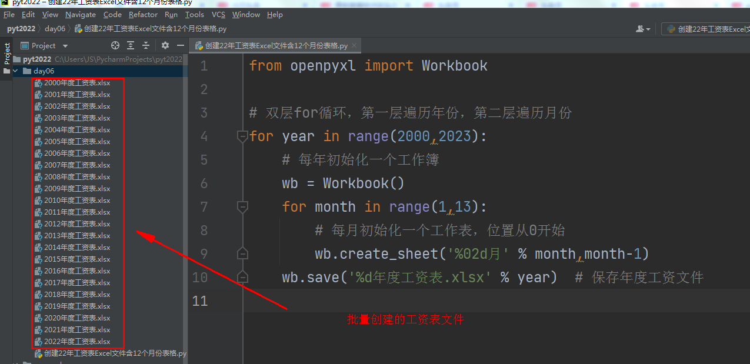The width and height of the screenshot is (750, 364).
Task: Open the run configuration selector
Action: click(x=706, y=28)
